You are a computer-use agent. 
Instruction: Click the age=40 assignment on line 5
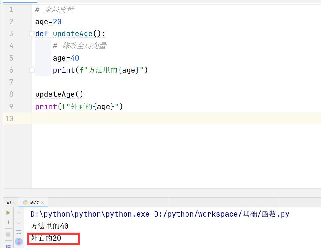tap(66, 58)
